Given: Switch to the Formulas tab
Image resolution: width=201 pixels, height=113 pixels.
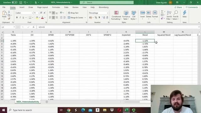Looking at the screenshot, I should tap(56, 7).
